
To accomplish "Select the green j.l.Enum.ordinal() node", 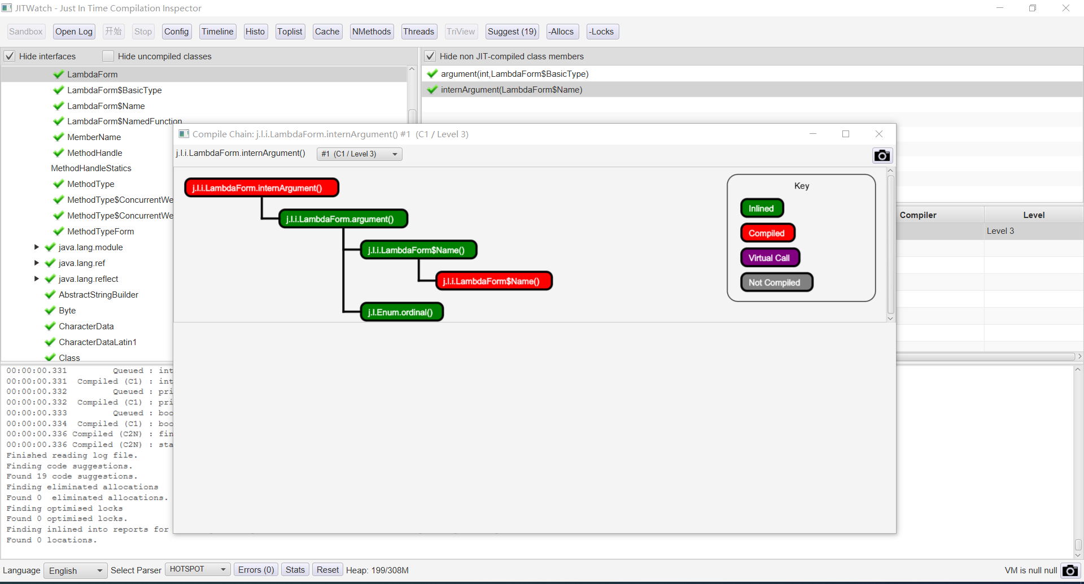I will click(401, 312).
